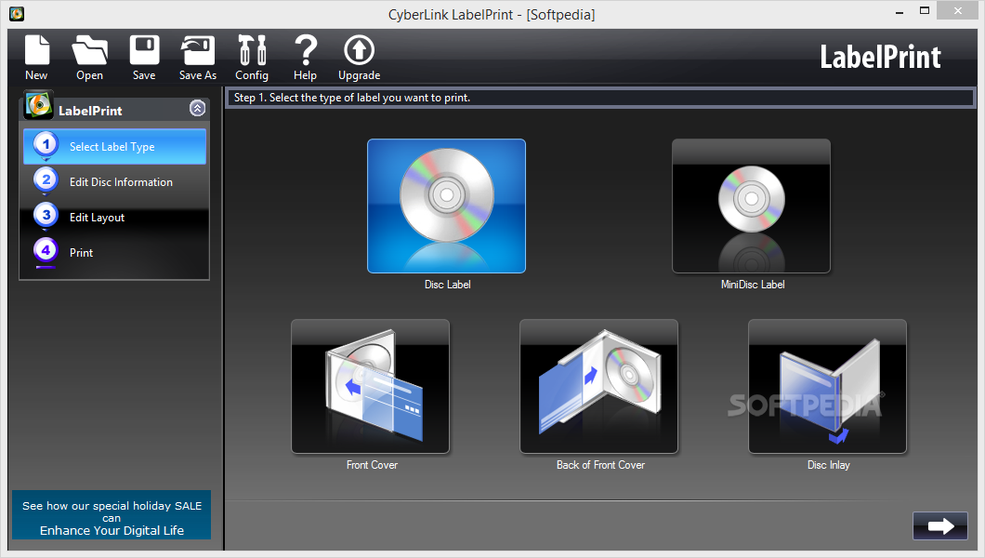Choose the Disc Label type
The image size is (985, 558).
point(447,206)
